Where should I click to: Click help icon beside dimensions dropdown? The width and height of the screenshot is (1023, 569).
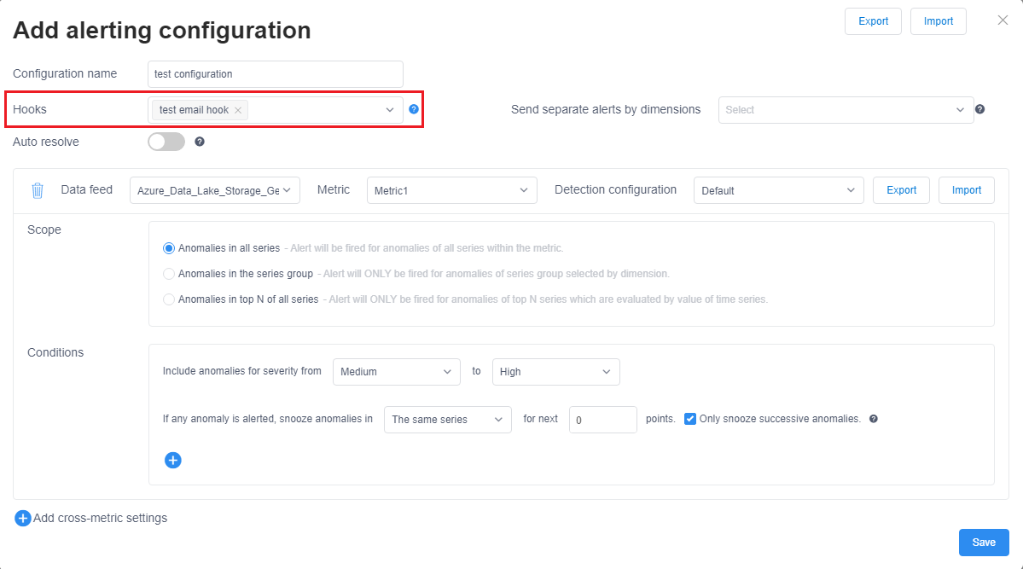click(x=980, y=109)
